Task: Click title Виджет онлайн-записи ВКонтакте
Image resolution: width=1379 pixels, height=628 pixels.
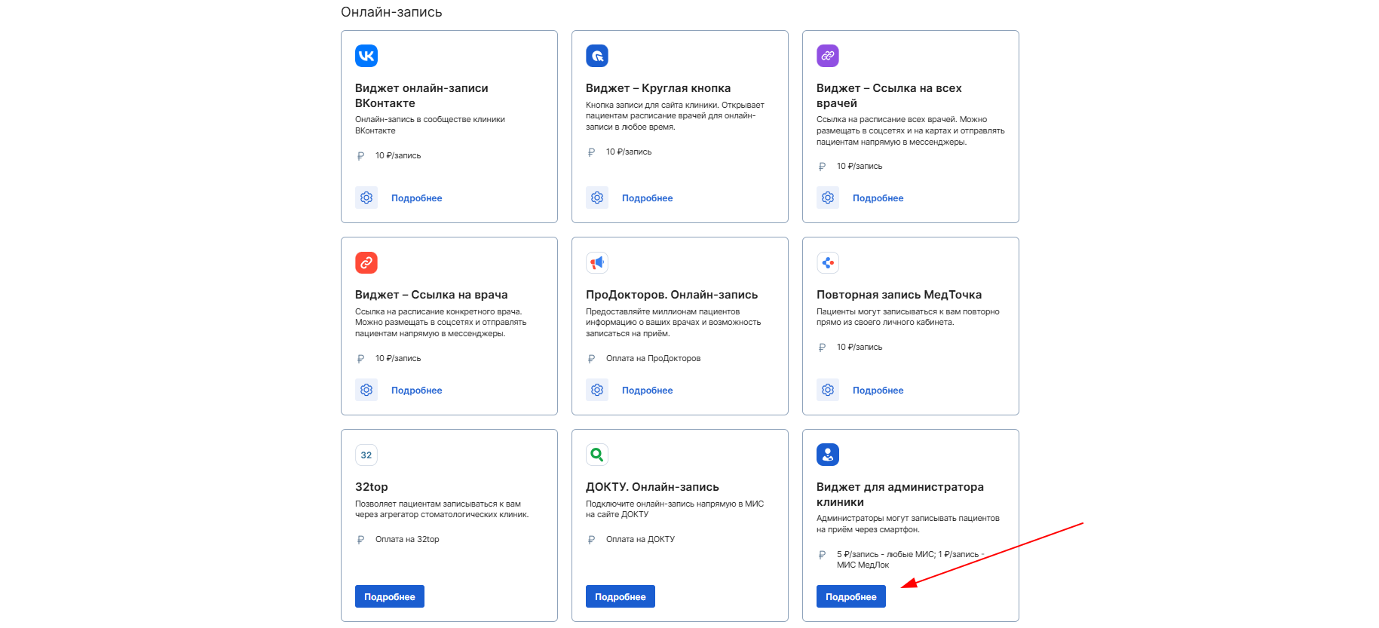Action: pyautogui.click(x=421, y=96)
